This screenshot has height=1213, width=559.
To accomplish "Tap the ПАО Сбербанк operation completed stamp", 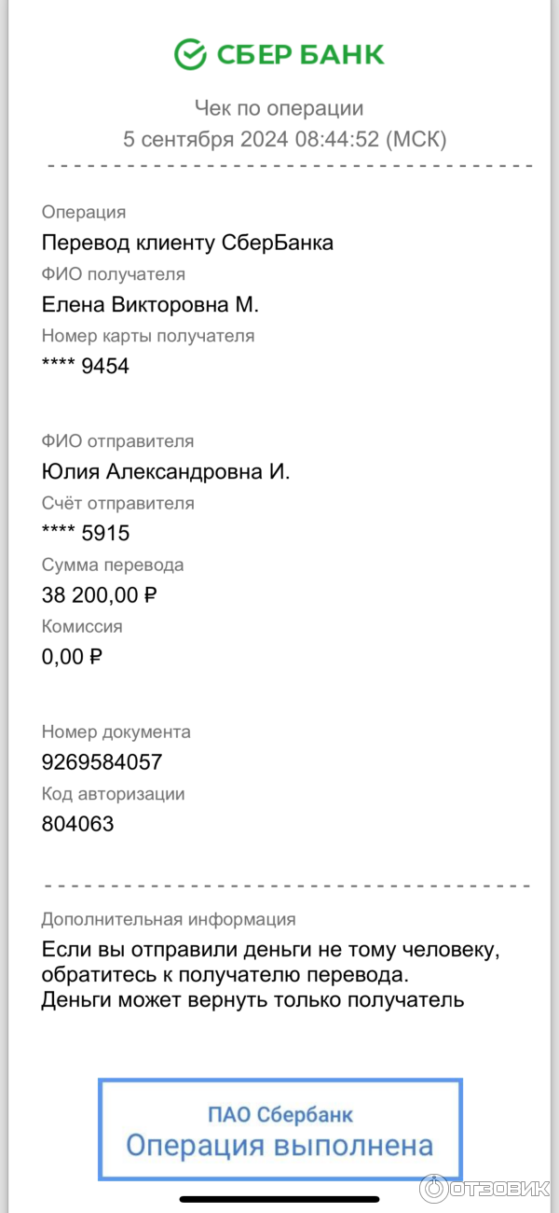I will [279, 1130].
